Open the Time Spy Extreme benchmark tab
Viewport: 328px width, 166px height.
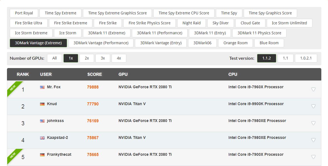coord(60,13)
